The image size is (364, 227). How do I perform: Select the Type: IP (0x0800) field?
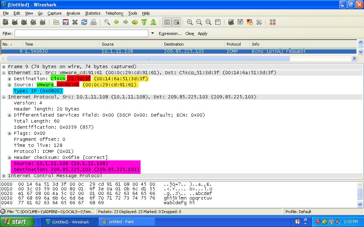[x=38, y=91]
